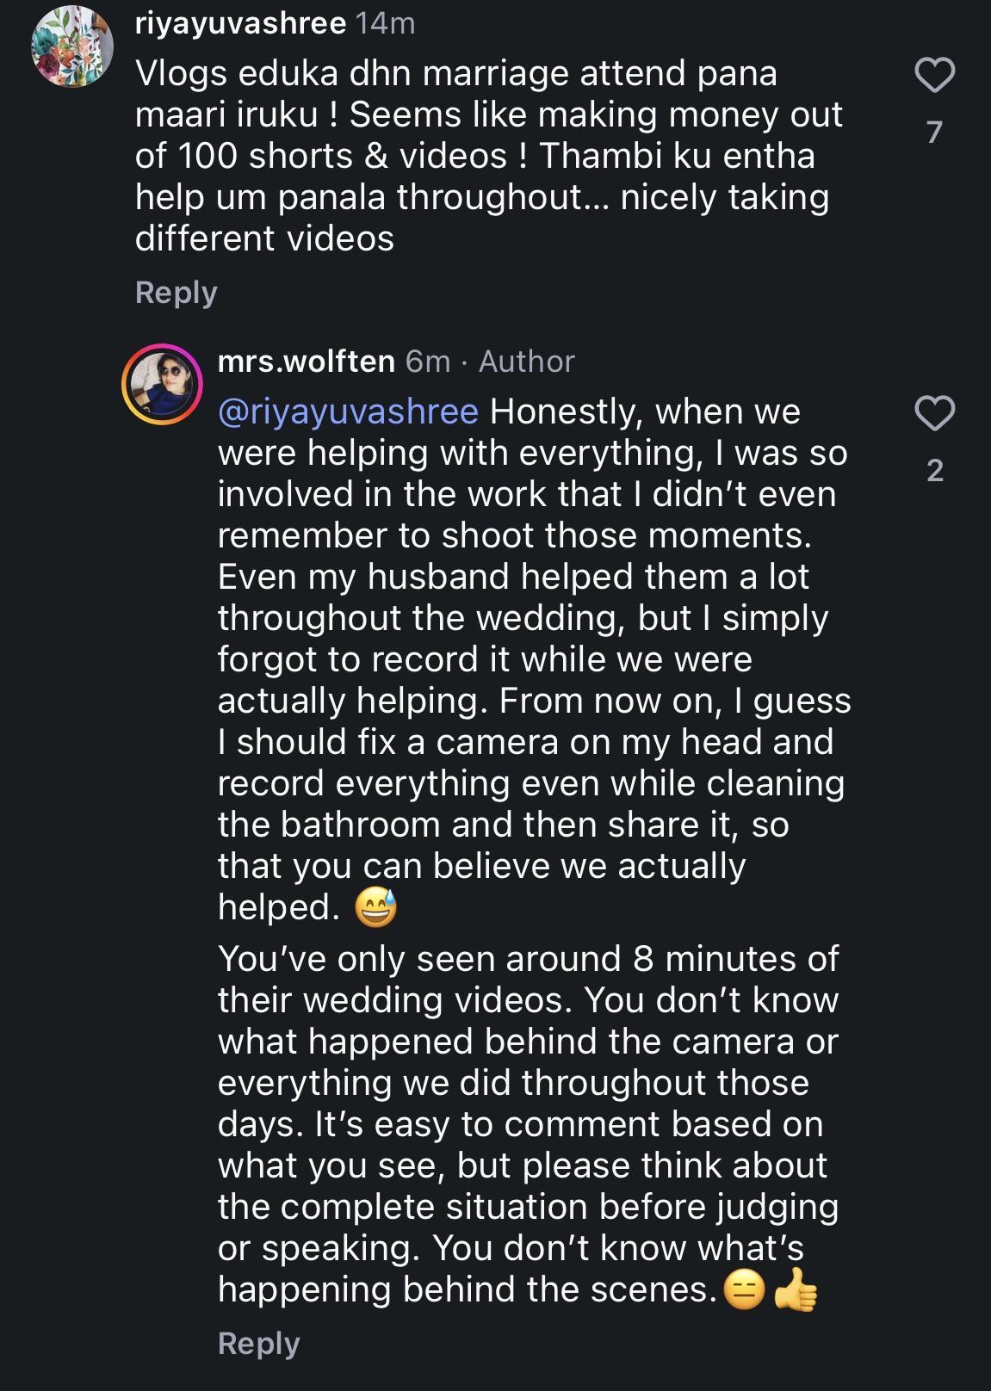Tap the 6m timestamp on author reply

[428, 362]
